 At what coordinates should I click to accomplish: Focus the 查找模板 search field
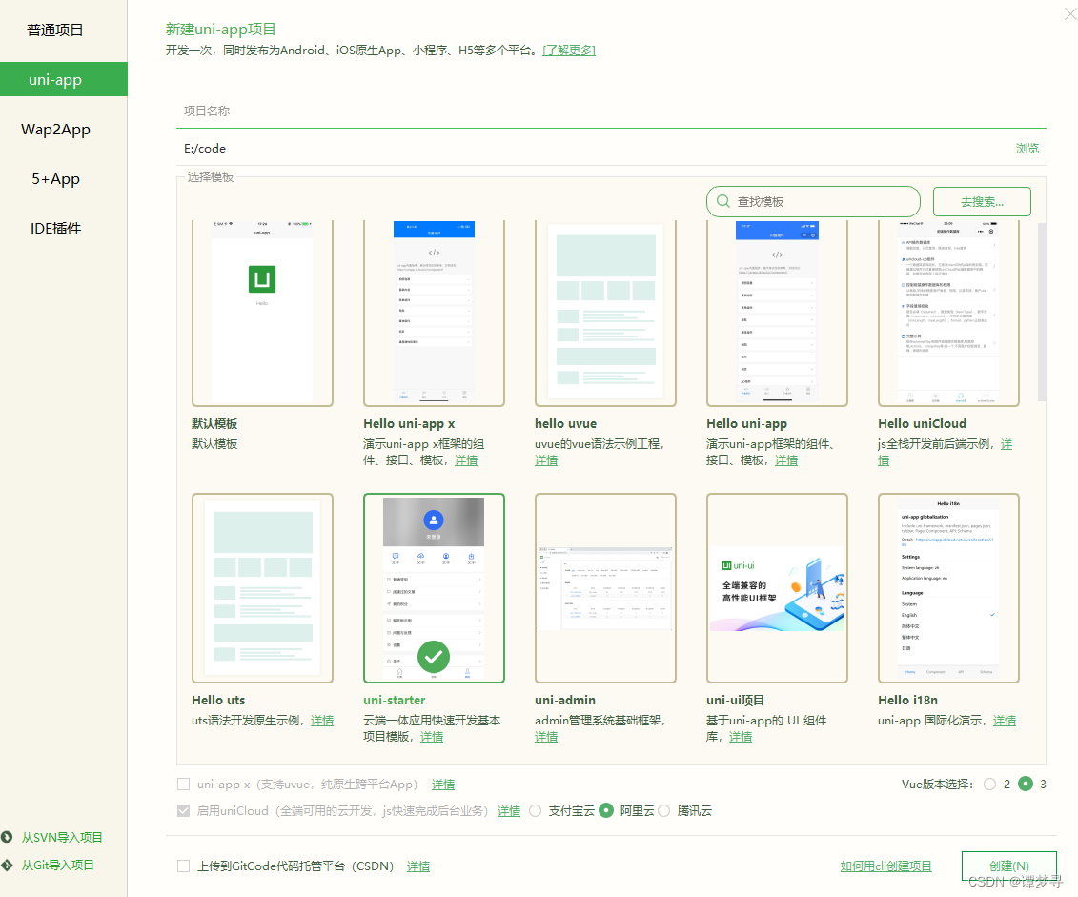813,201
